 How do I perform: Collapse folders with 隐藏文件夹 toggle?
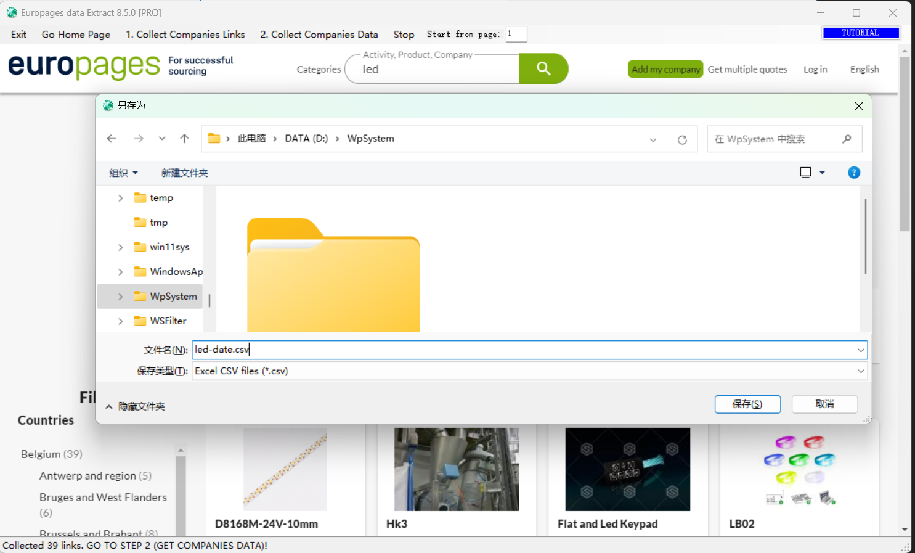135,406
